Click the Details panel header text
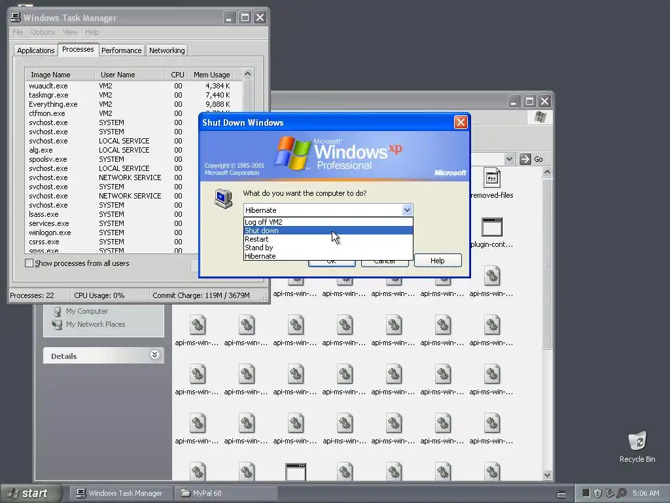 pos(63,356)
